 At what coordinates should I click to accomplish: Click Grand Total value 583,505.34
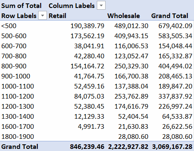(175, 36)
